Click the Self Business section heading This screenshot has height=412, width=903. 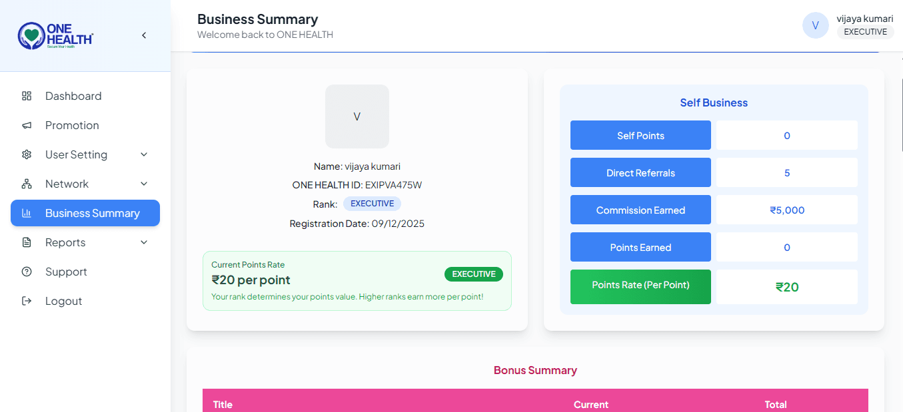tap(714, 103)
